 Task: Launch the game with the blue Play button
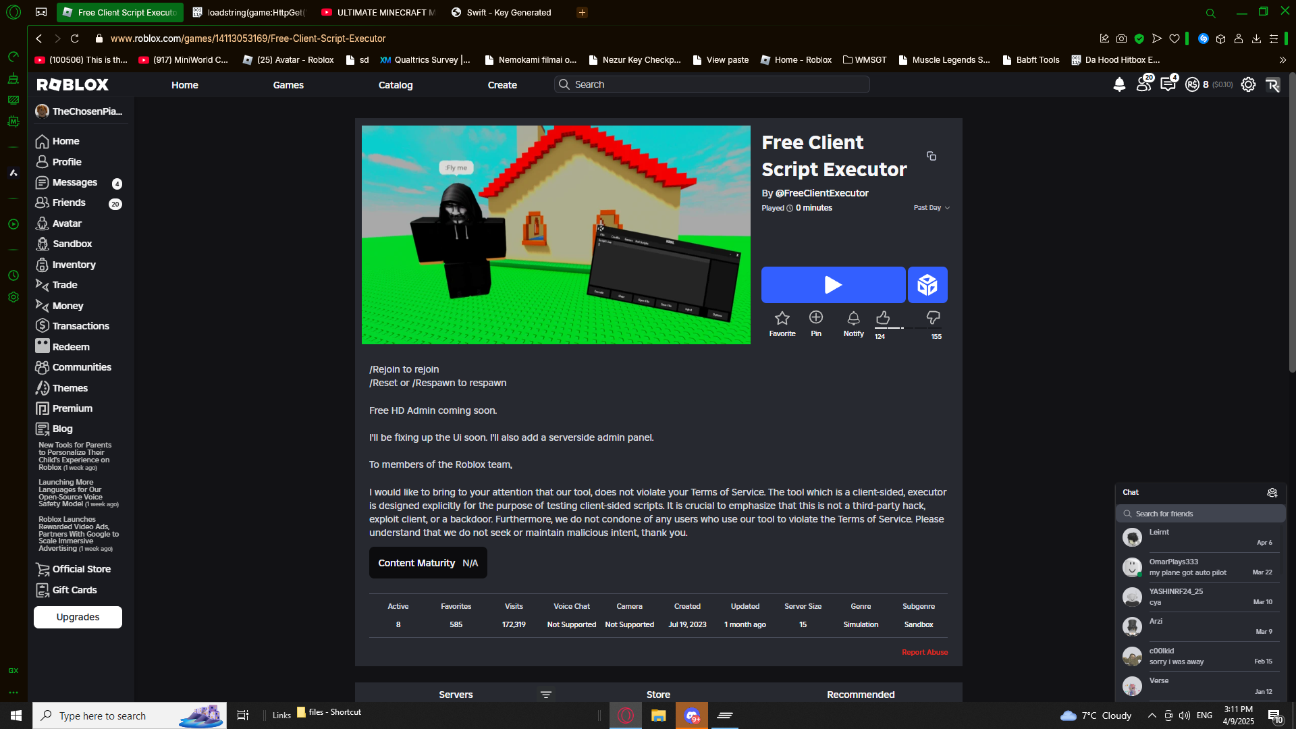pyautogui.click(x=833, y=285)
